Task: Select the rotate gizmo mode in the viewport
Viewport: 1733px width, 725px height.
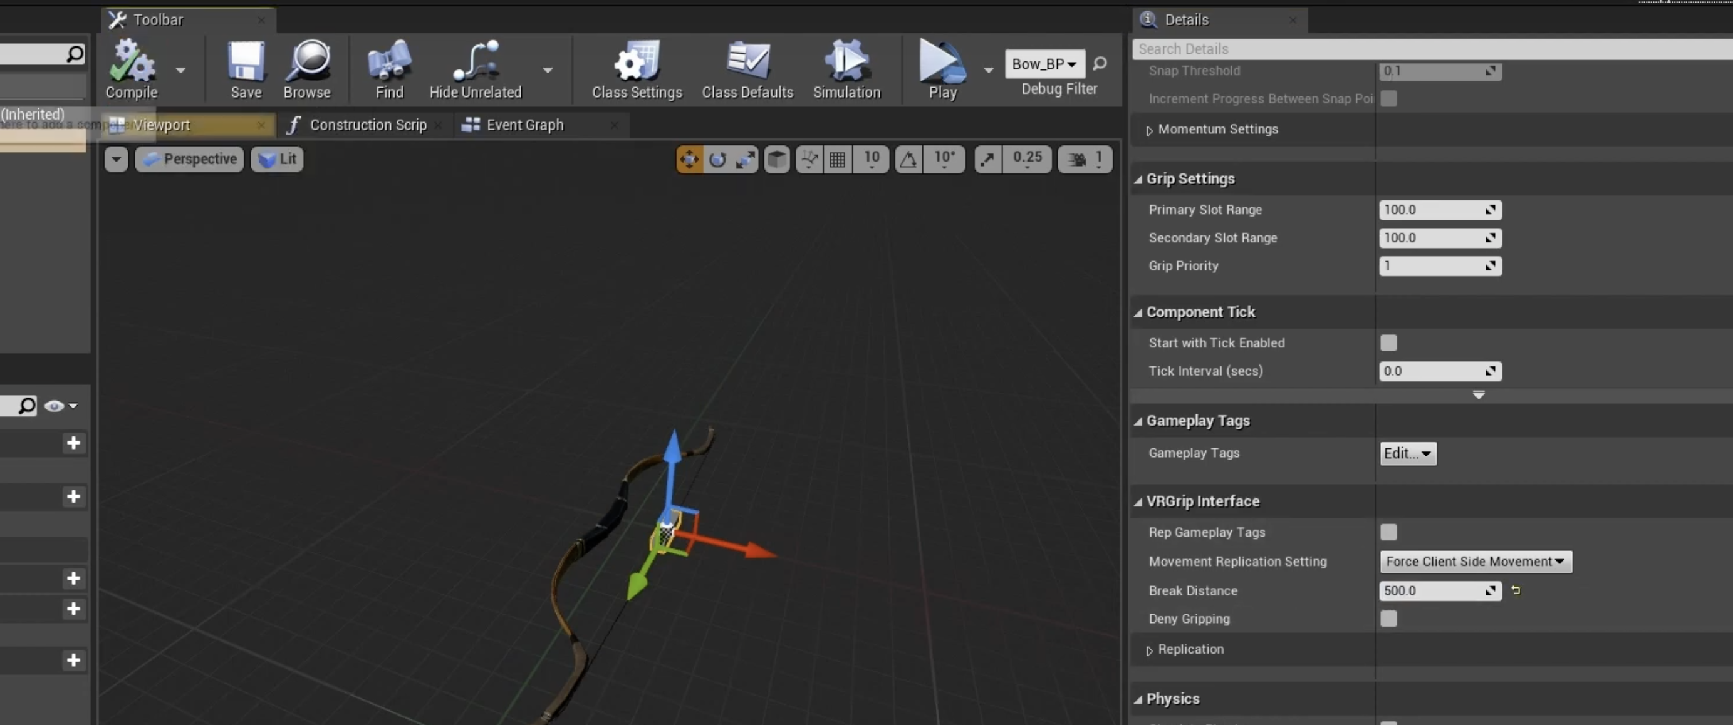Action: tap(718, 160)
